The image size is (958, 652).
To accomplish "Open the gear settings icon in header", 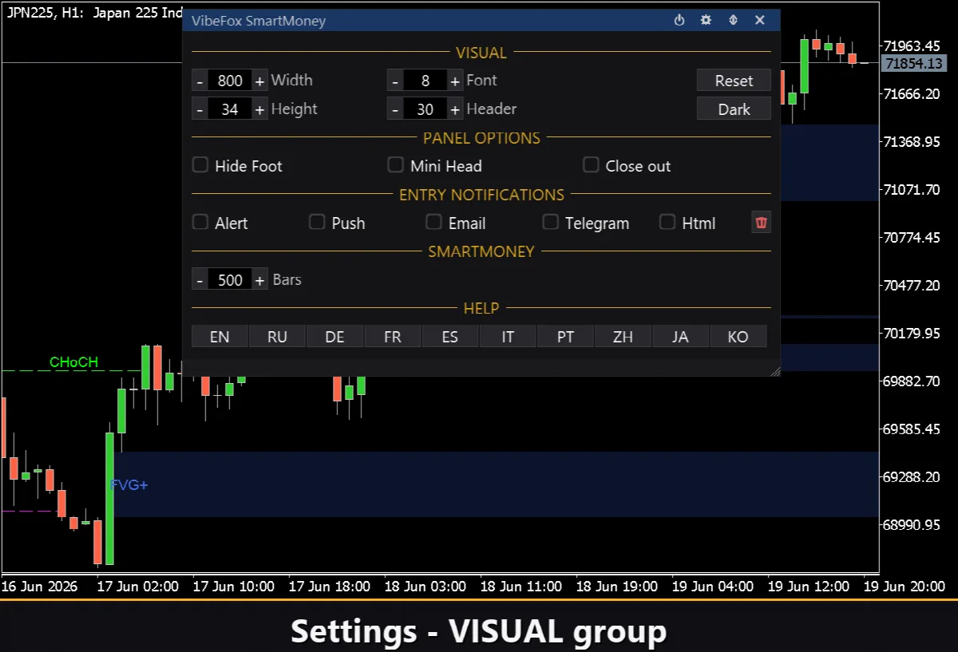I will click(706, 21).
